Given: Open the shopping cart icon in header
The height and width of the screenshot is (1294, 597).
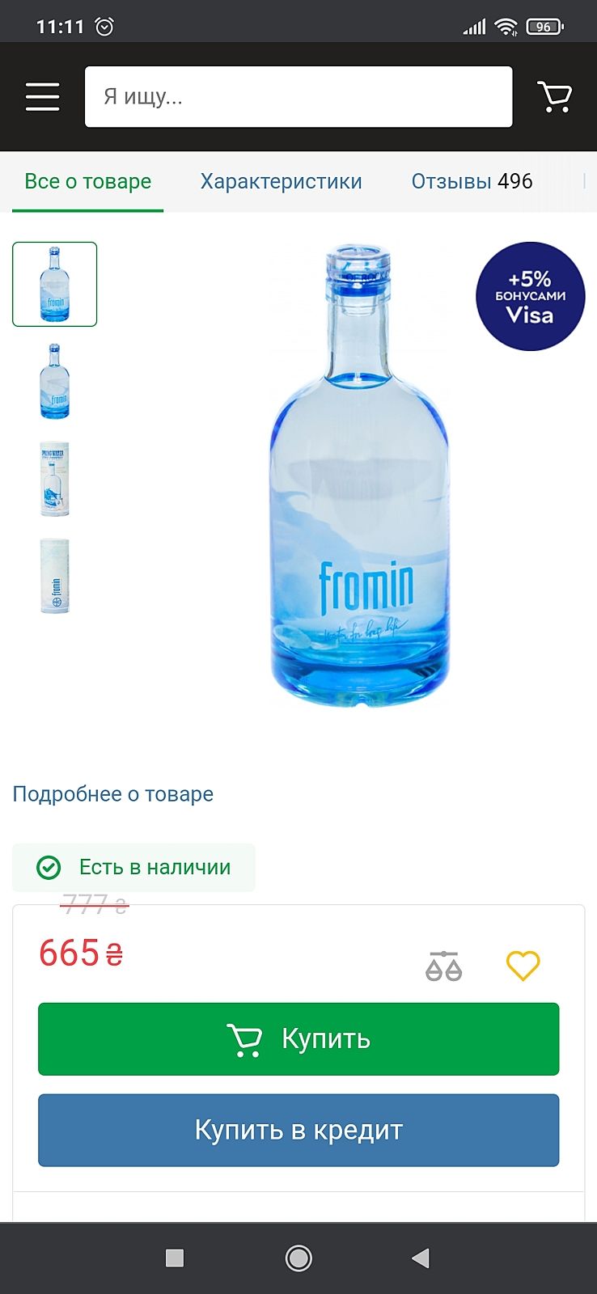Looking at the screenshot, I should [x=555, y=96].
